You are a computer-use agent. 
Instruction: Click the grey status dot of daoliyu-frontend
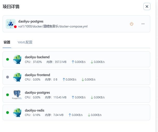(x=8, y=77)
